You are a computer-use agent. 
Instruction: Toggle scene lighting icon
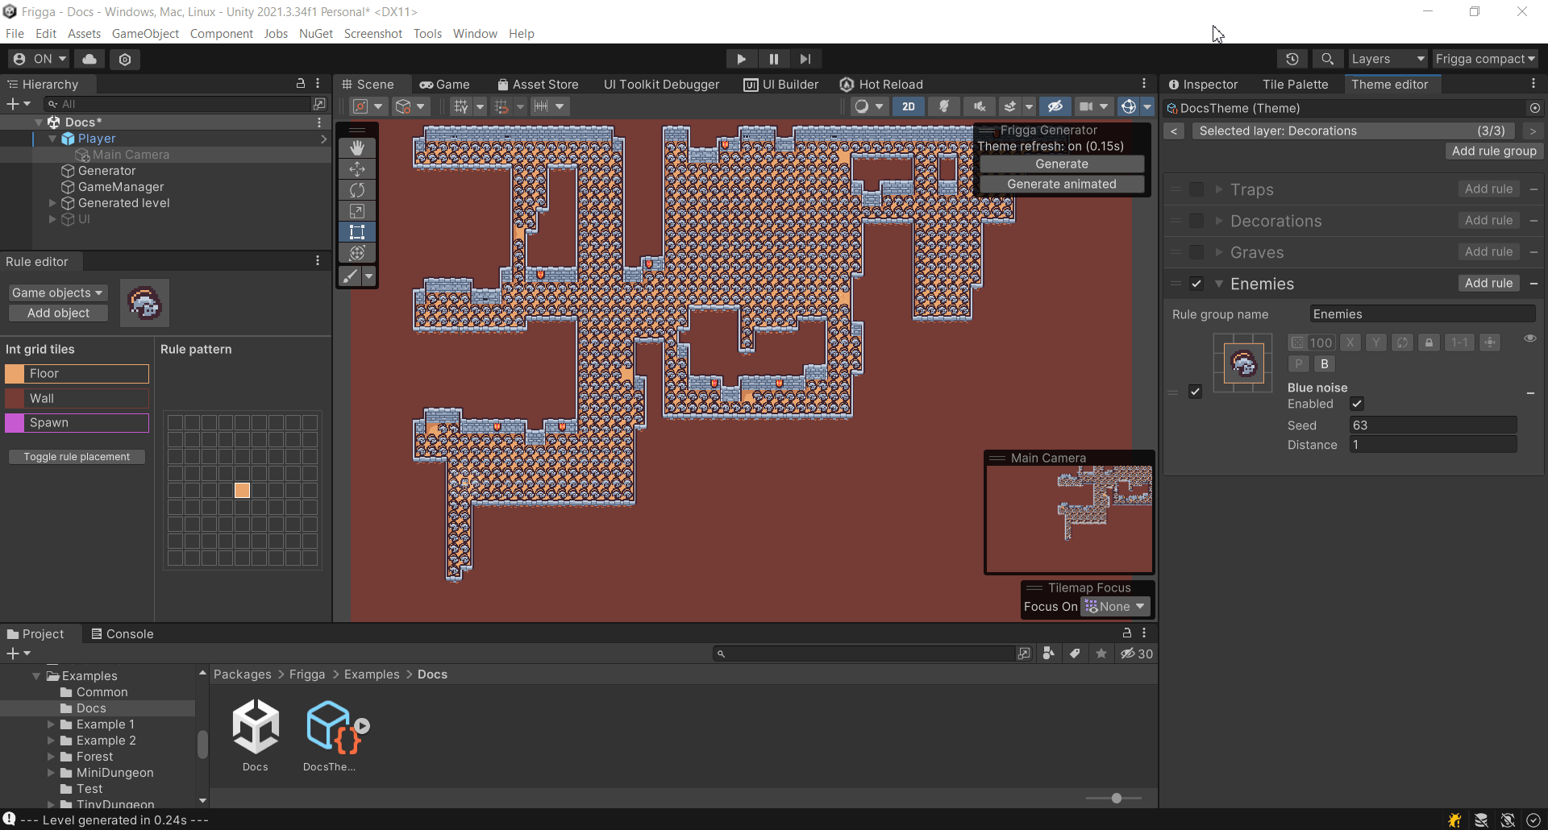[x=944, y=106]
